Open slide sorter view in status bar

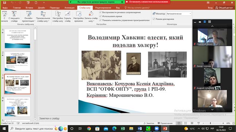[186, 123]
